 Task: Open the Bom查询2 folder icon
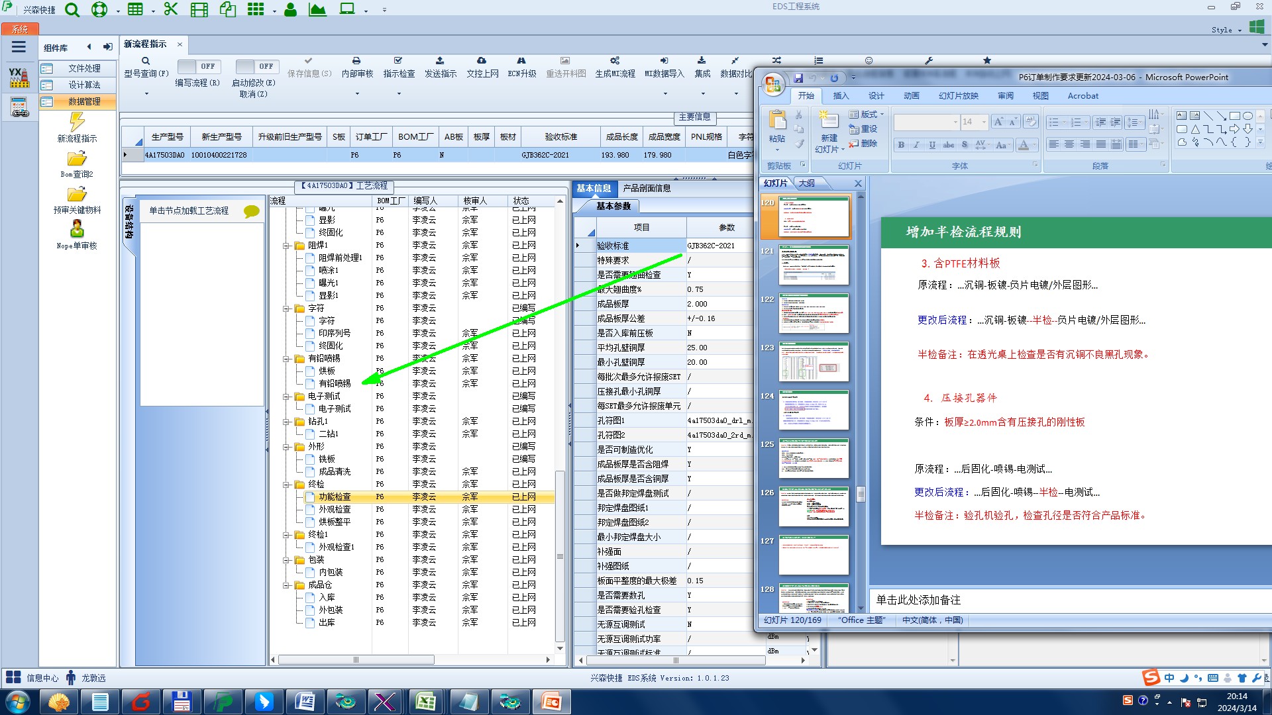77,159
